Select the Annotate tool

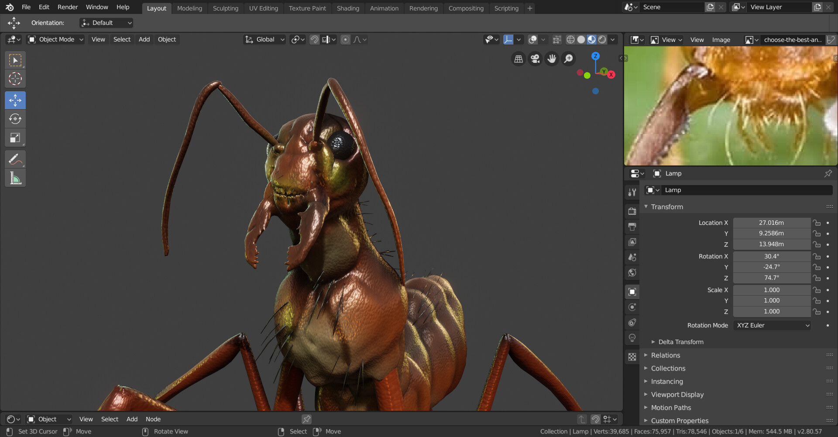pyautogui.click(x=15, y=158)
